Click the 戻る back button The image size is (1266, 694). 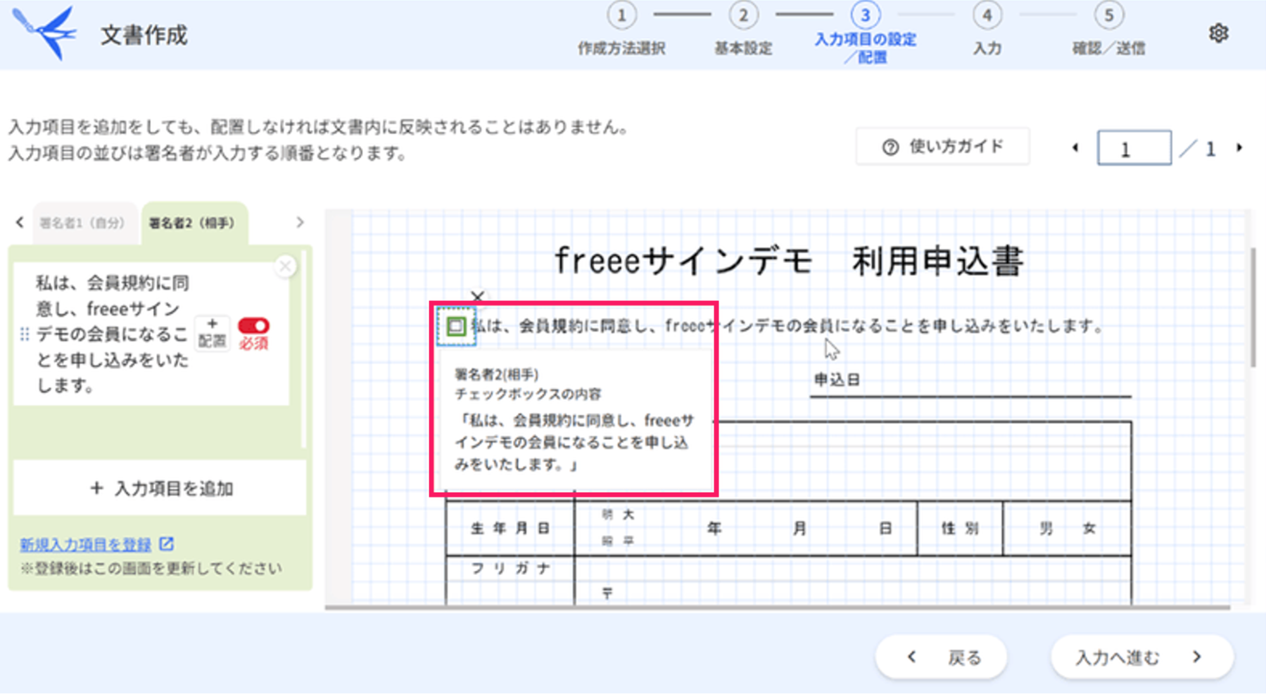click(941, 657)
